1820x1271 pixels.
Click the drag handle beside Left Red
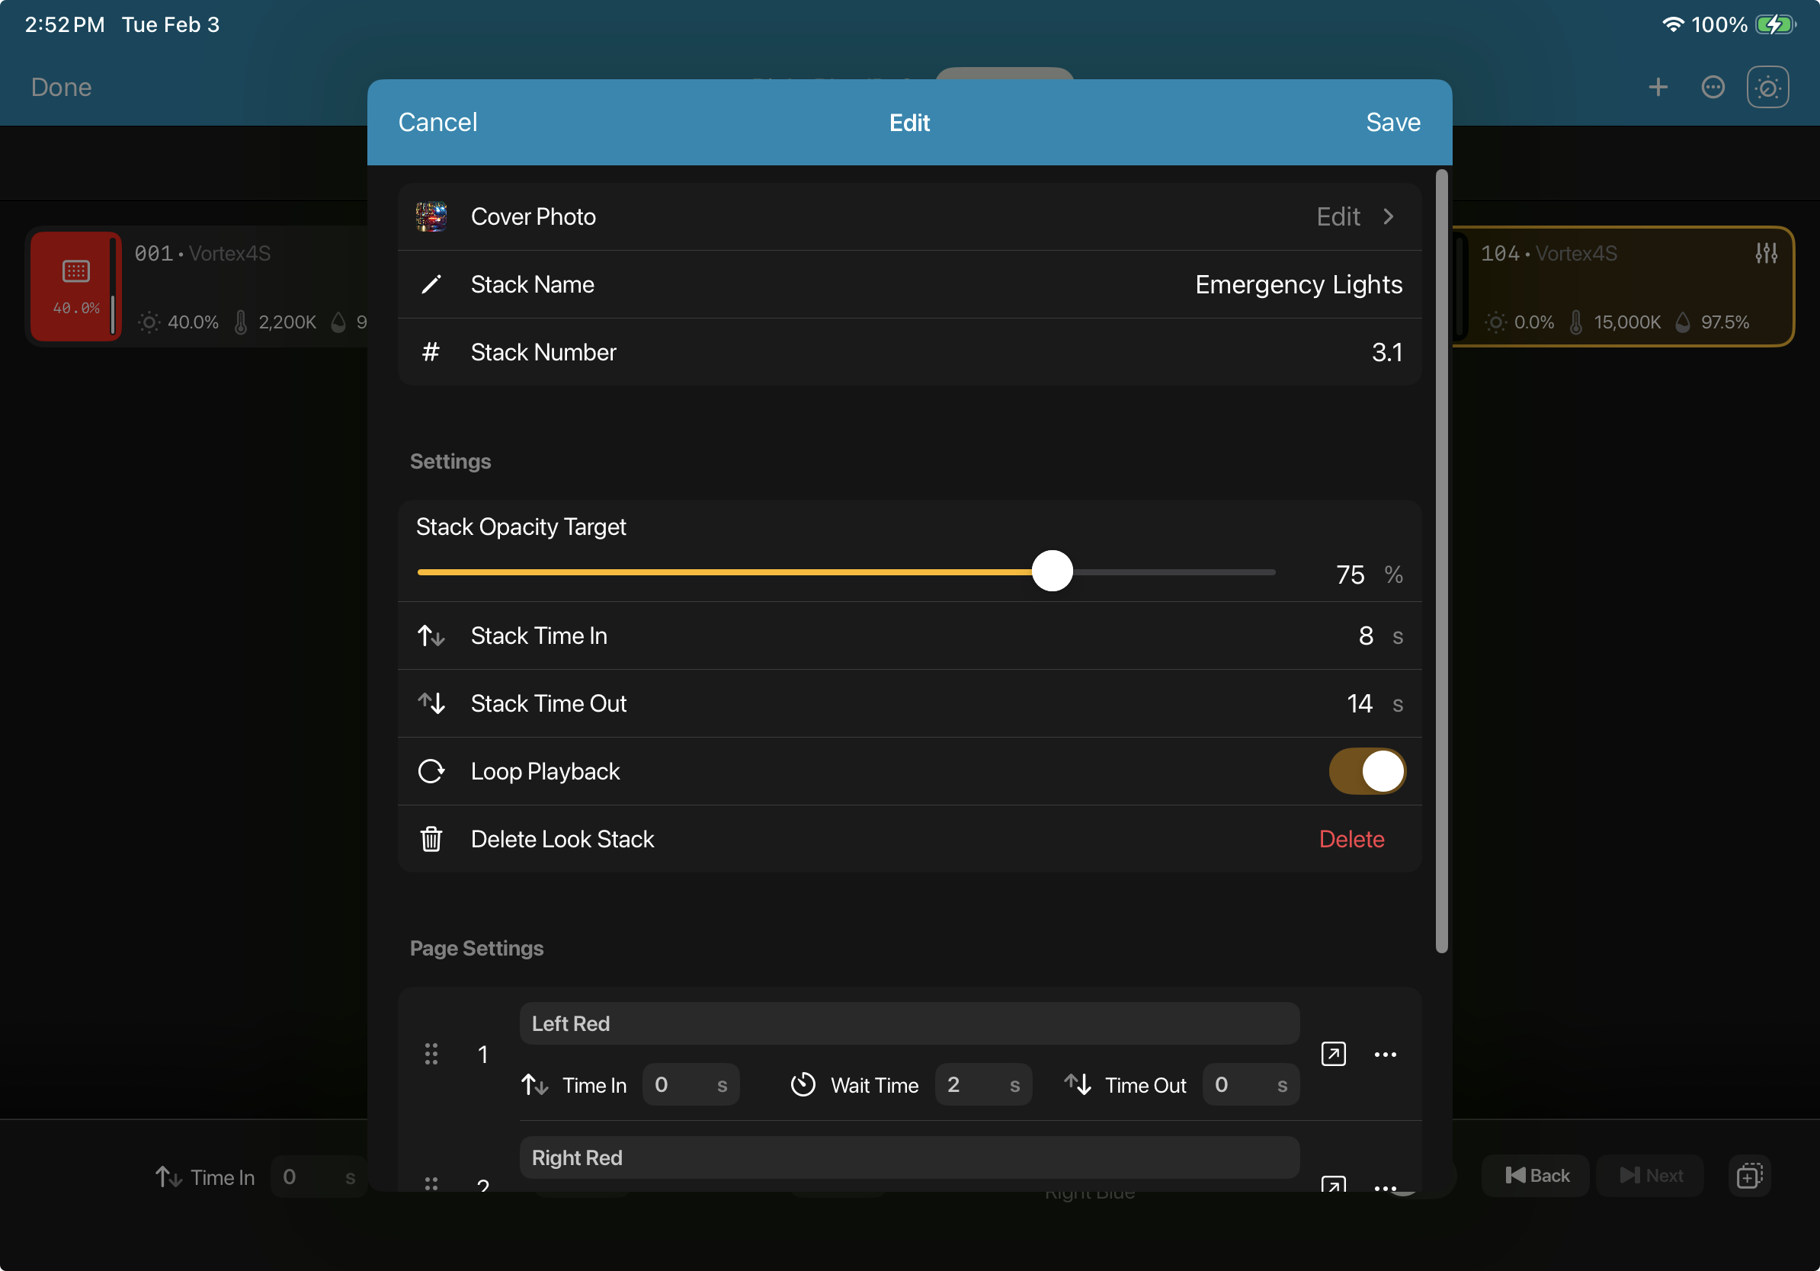tap(432, 1054)
